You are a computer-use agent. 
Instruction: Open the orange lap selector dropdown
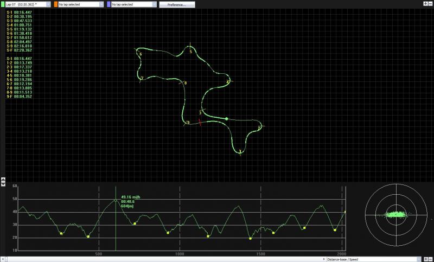[x=81, y=4]
